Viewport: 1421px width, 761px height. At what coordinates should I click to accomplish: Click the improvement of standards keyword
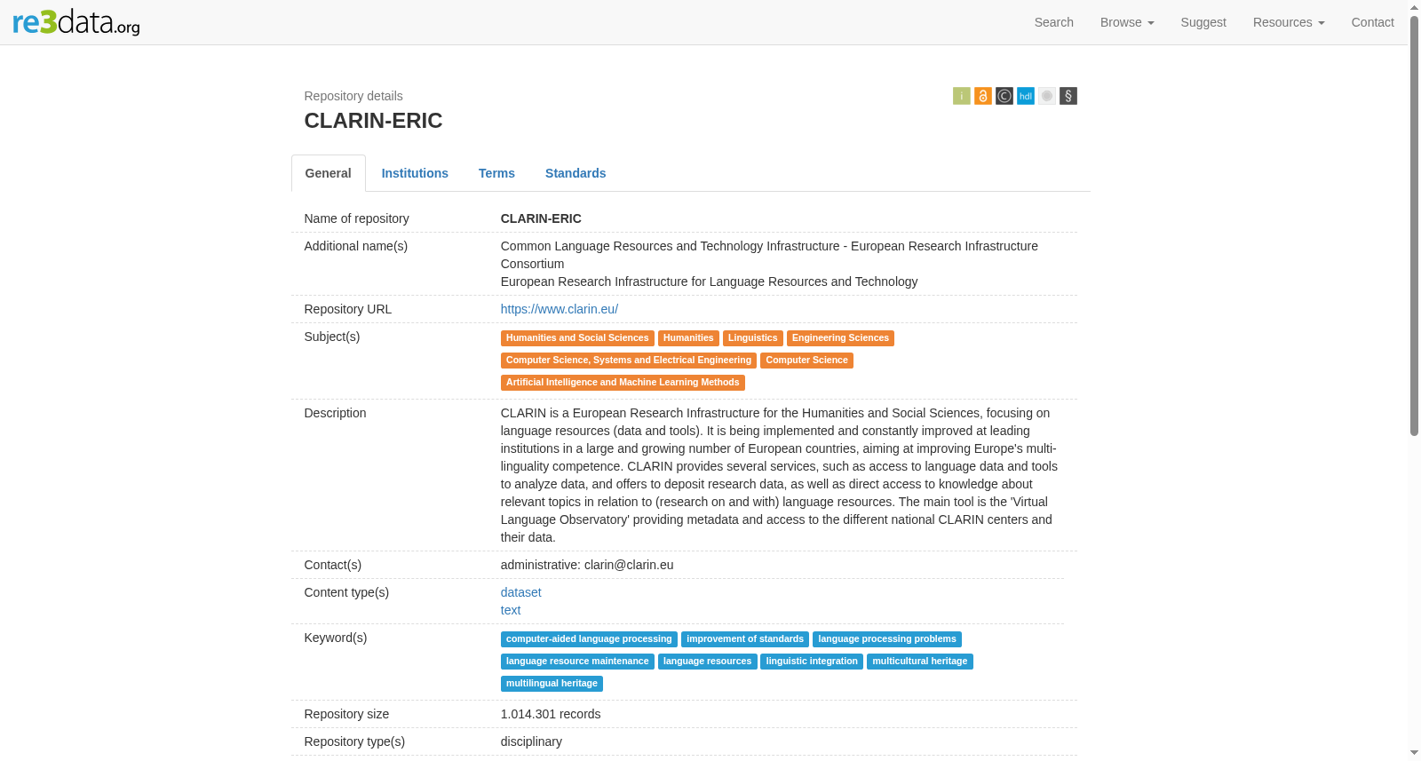click(x=745, y=639)
